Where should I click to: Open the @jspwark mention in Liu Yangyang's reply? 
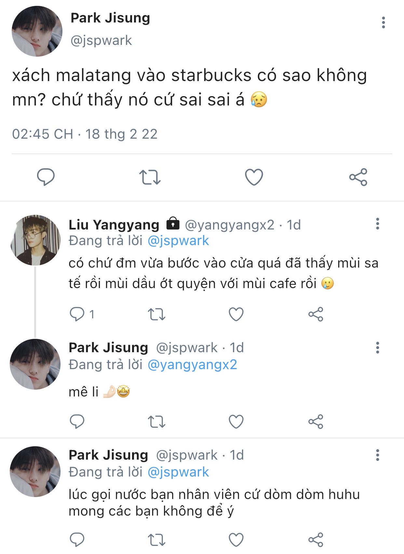click(178, 241)
